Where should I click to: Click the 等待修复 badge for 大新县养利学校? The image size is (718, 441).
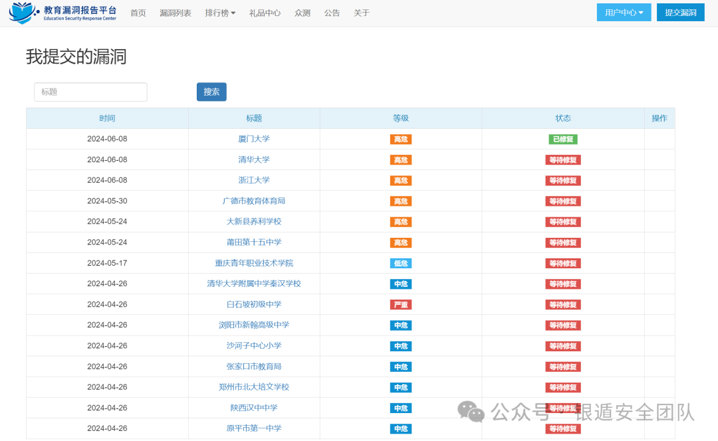tap(563, 222)
